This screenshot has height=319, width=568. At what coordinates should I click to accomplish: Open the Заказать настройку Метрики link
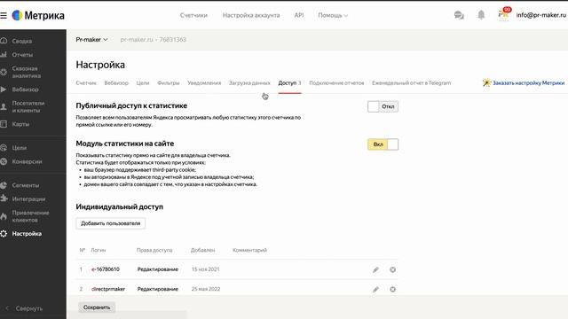528,82
